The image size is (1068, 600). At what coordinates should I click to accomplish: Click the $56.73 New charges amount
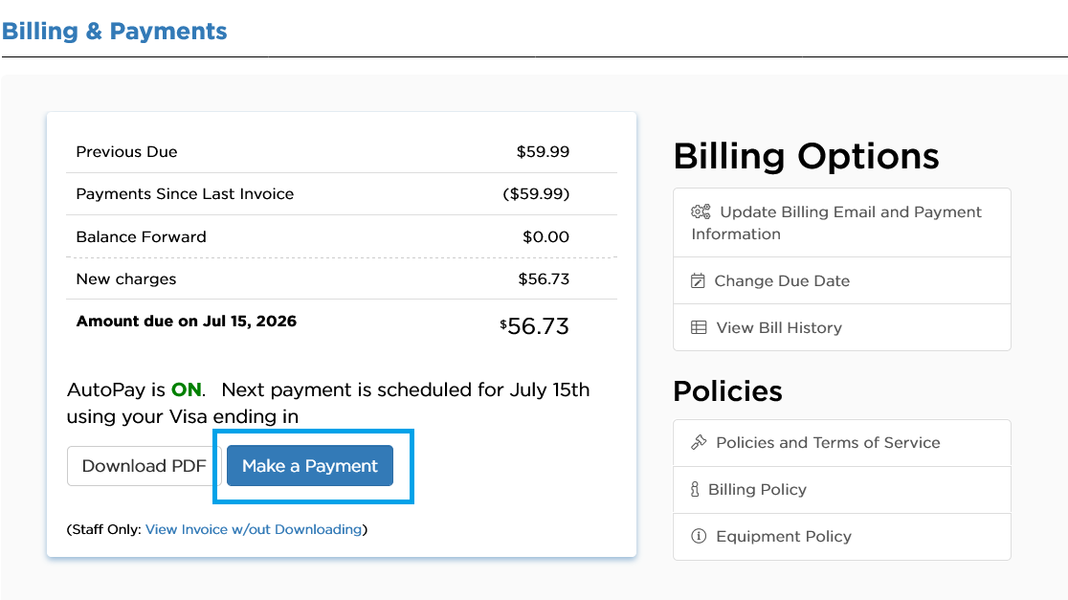point(544,279)
